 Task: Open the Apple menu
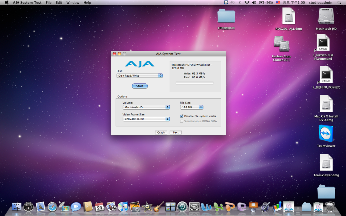coord(6,3)
